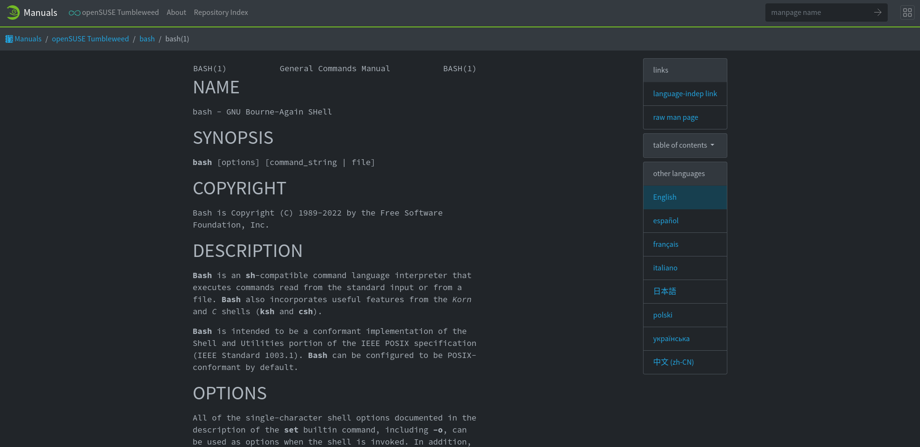Open the openSUSE Tumbleweed breadcrumb link

90,38
